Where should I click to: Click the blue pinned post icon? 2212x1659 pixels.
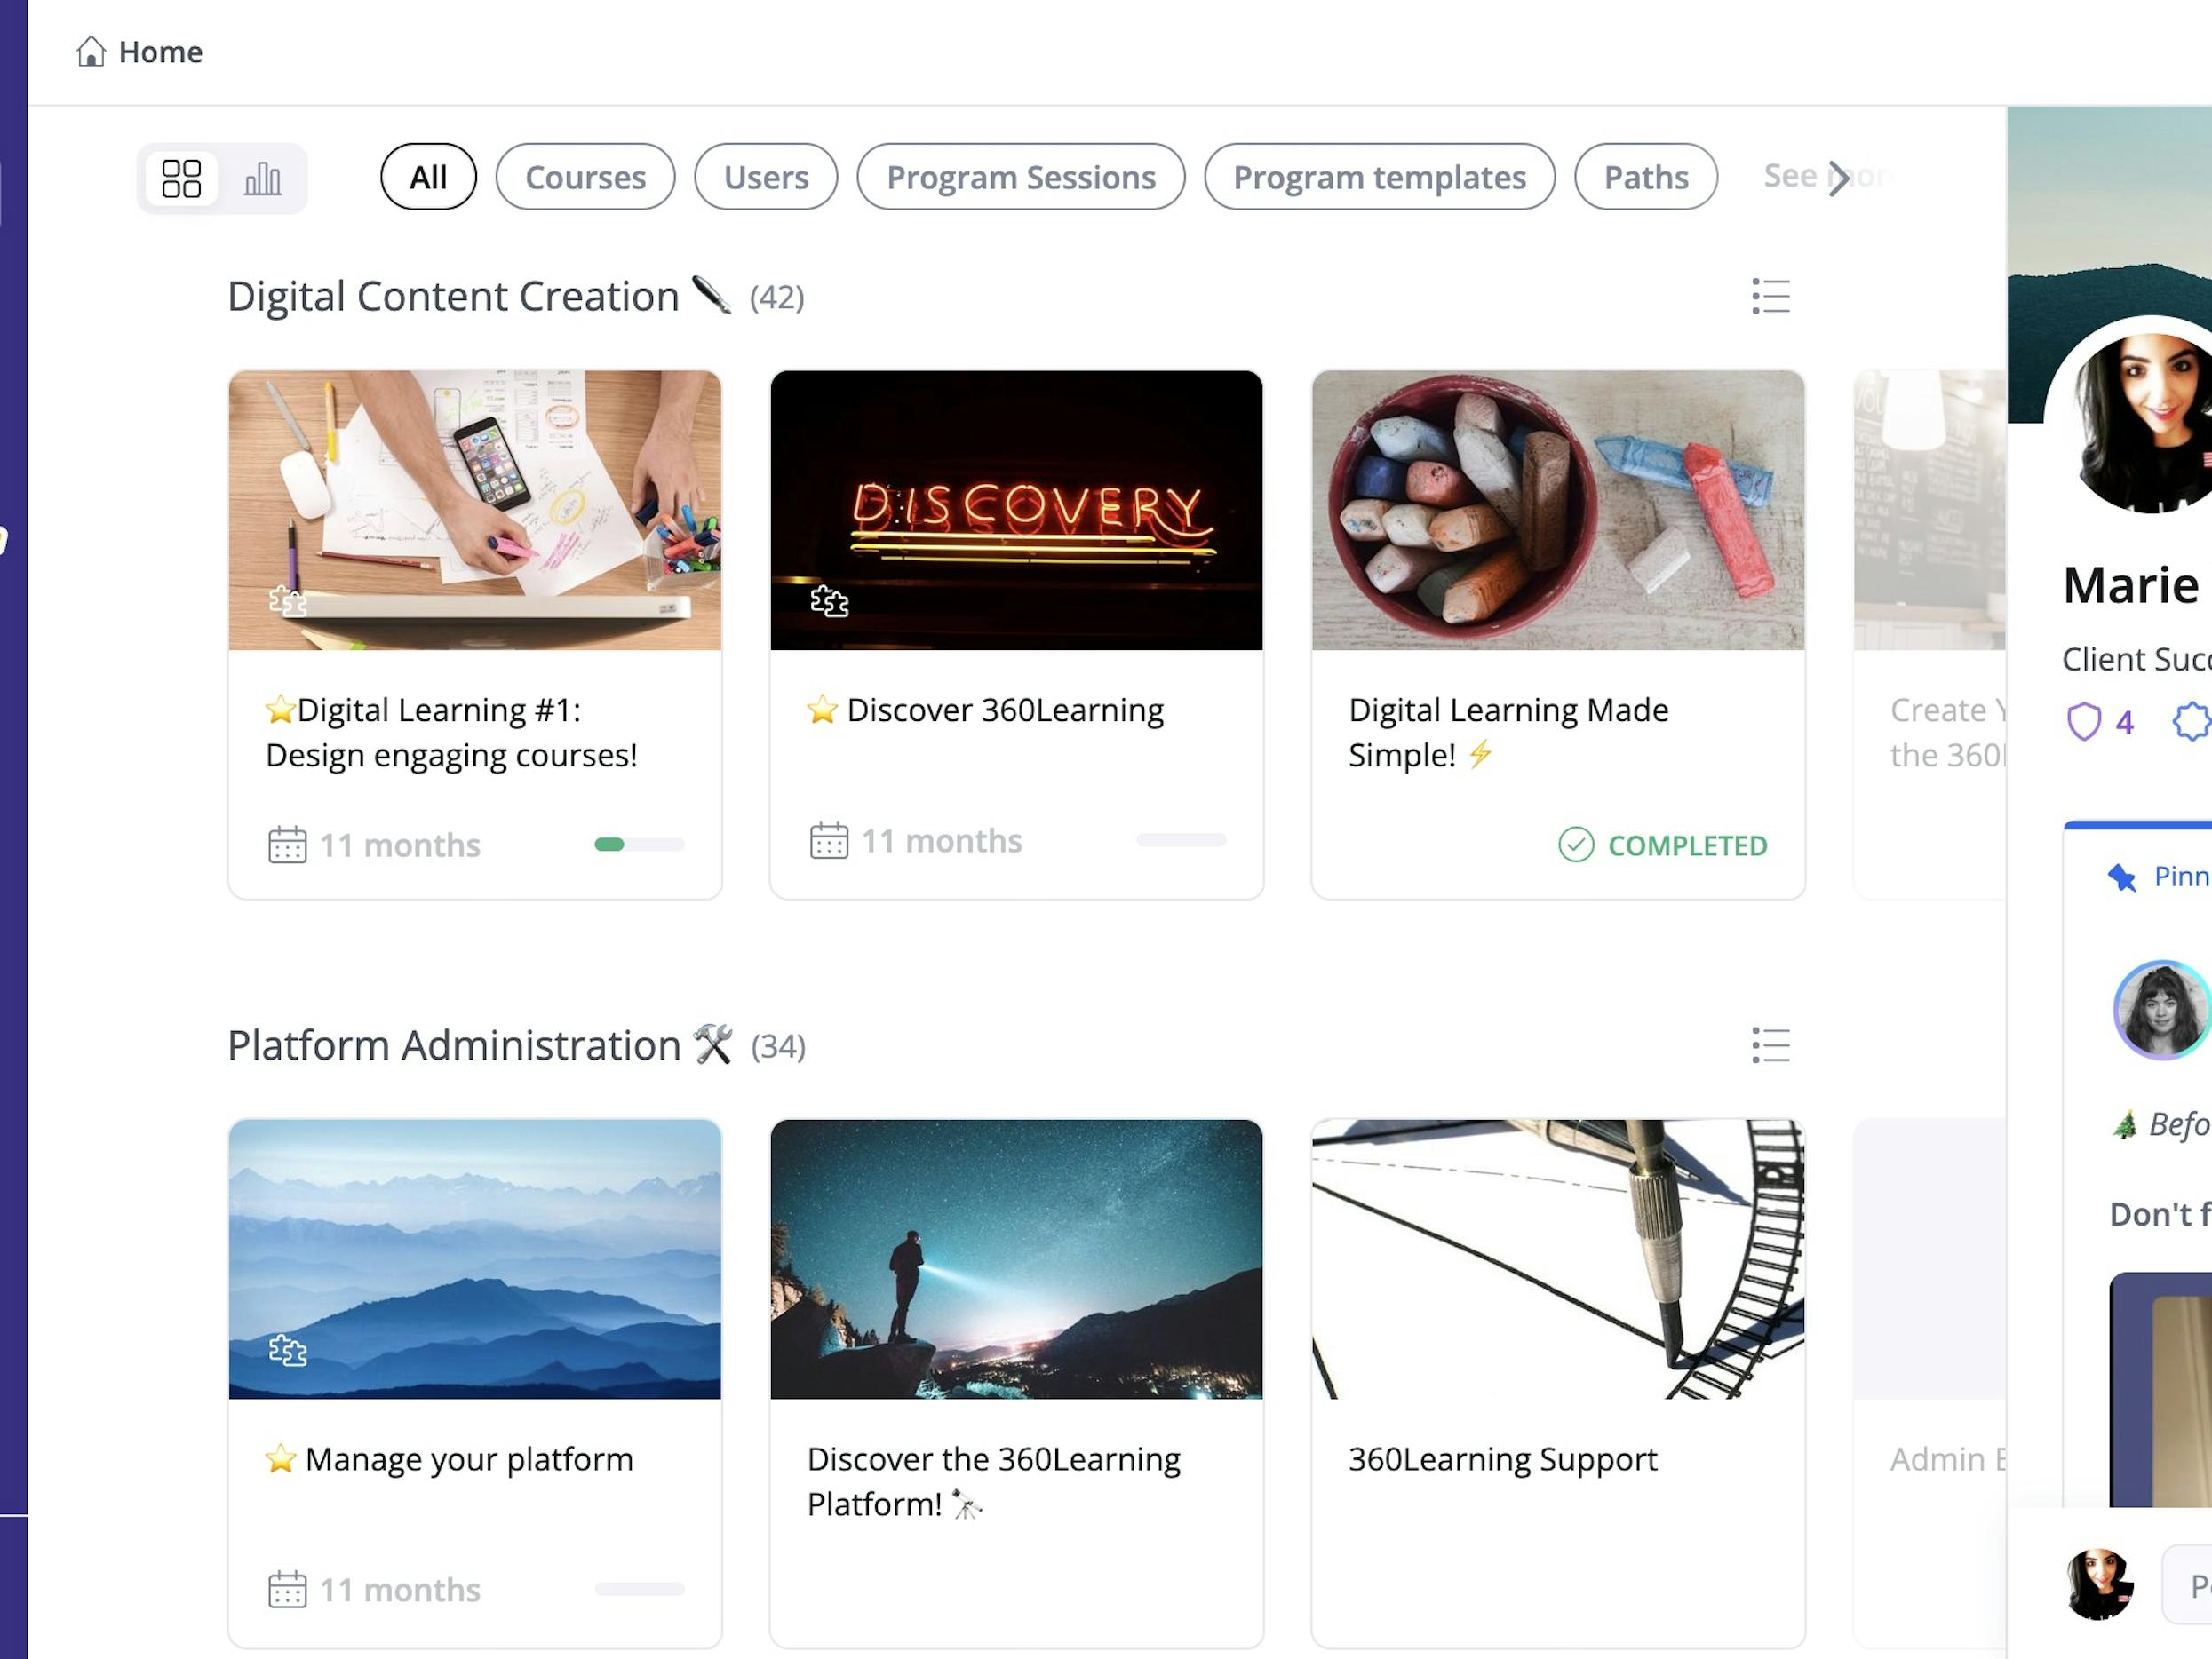2122,877
